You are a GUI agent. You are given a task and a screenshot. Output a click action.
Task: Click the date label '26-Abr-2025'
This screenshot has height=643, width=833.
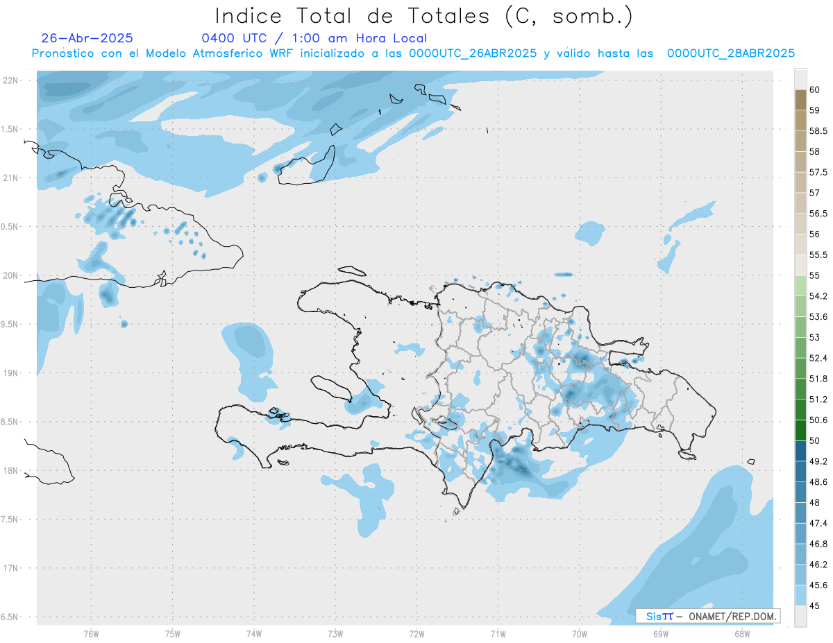87,38
